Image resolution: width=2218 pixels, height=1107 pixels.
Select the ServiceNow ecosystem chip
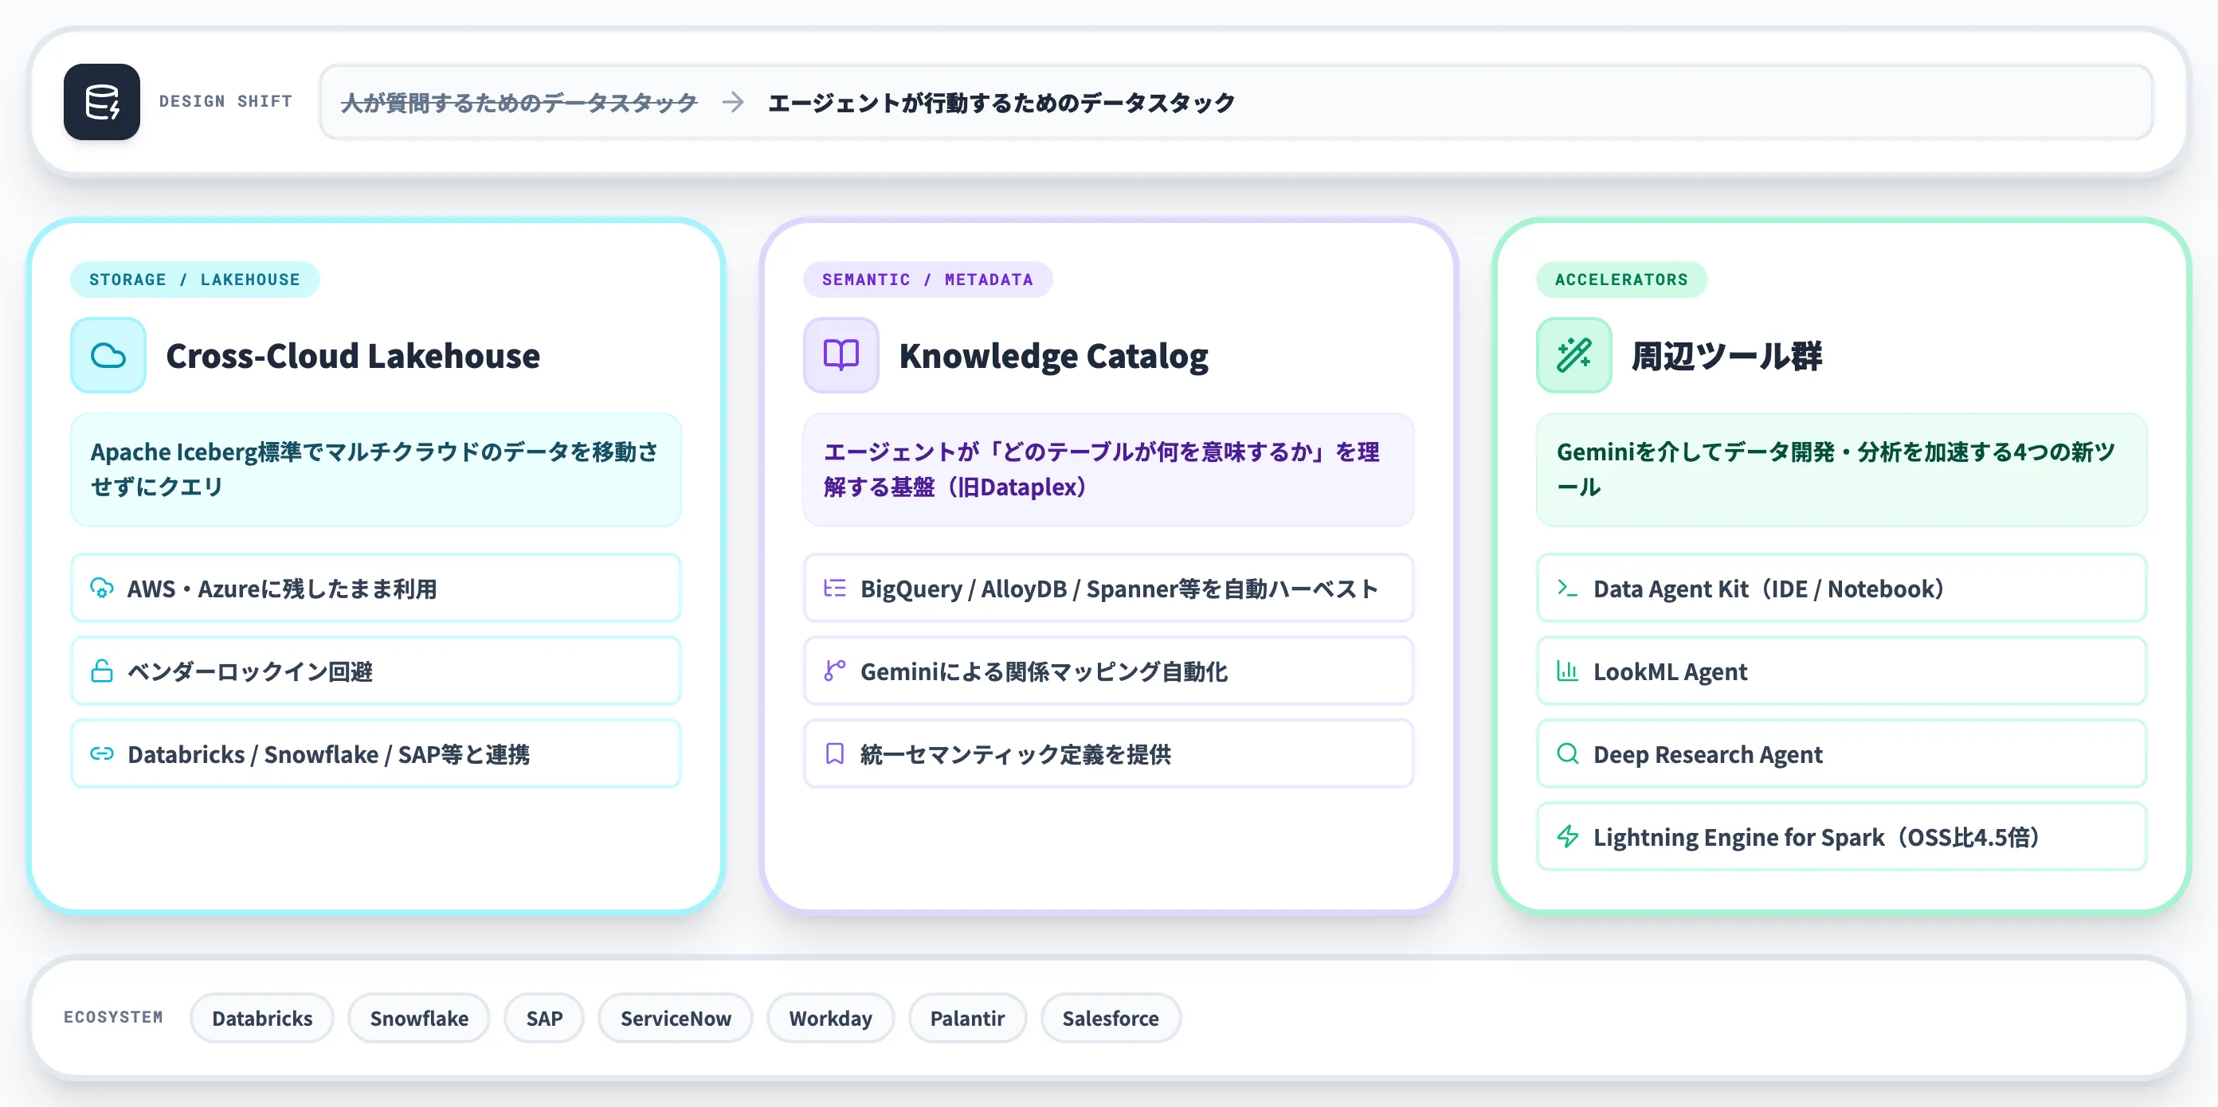point(675,1018)
